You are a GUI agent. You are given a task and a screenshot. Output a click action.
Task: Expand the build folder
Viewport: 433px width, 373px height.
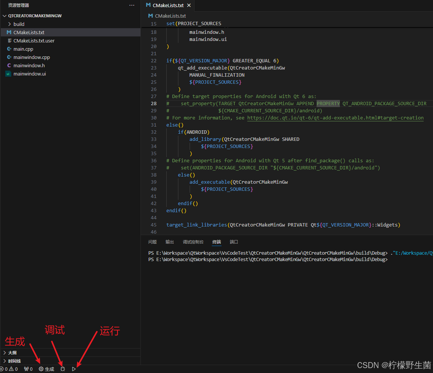click(19, 24)
